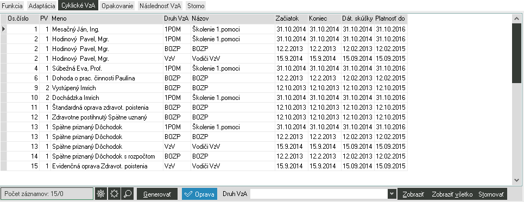This screenshot has height=202, width=524.
Task: Switch to the Funkcia tab
Action: tap(12, 6)
